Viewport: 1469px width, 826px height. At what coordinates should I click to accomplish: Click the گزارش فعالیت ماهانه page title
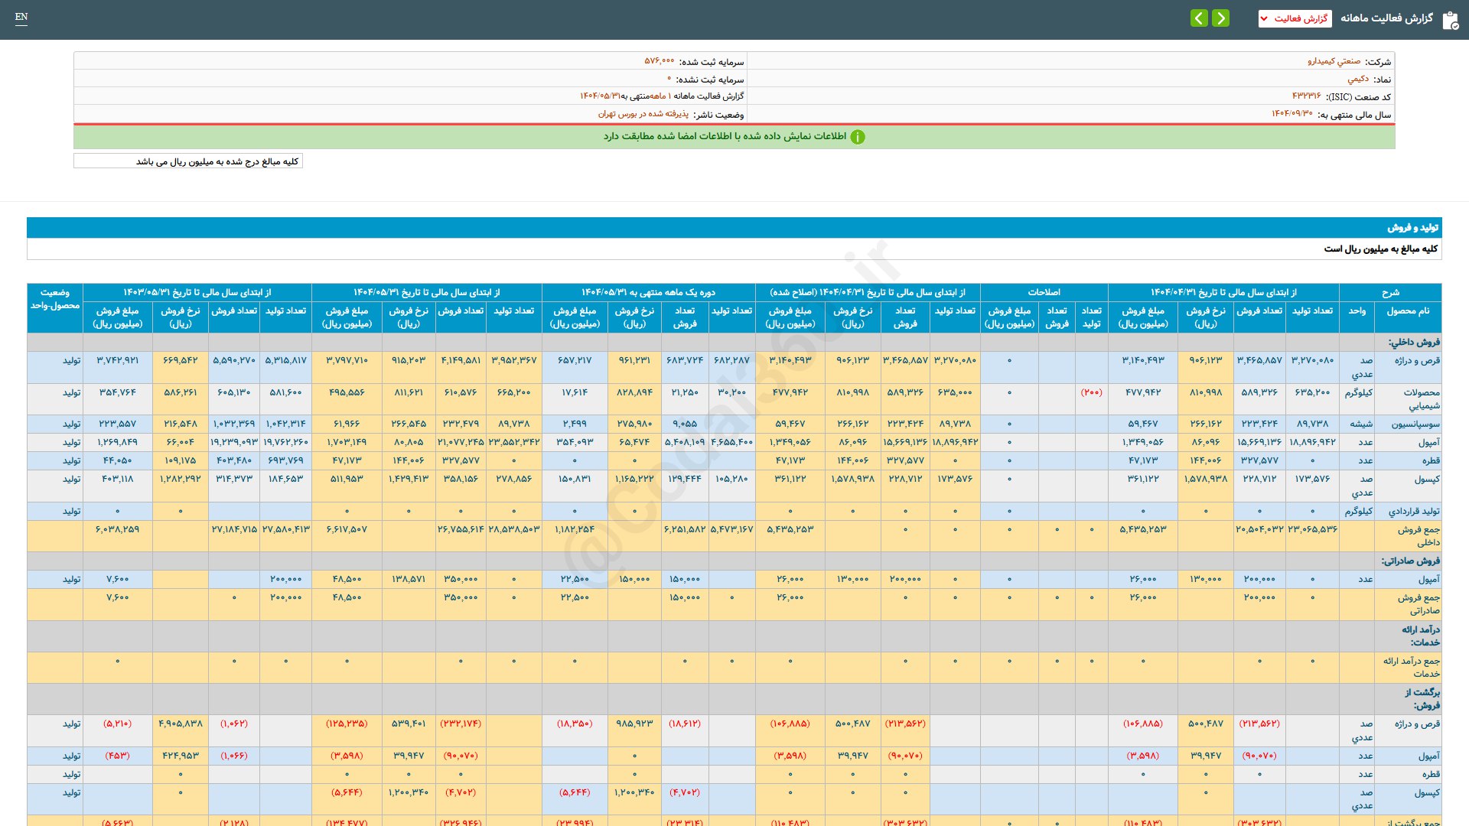1386,18
